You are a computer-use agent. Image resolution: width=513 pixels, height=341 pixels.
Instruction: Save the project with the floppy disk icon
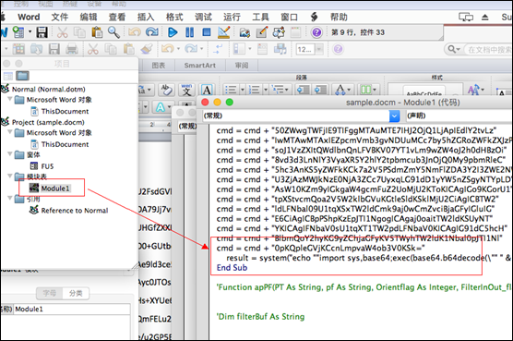tap(42, 32)
